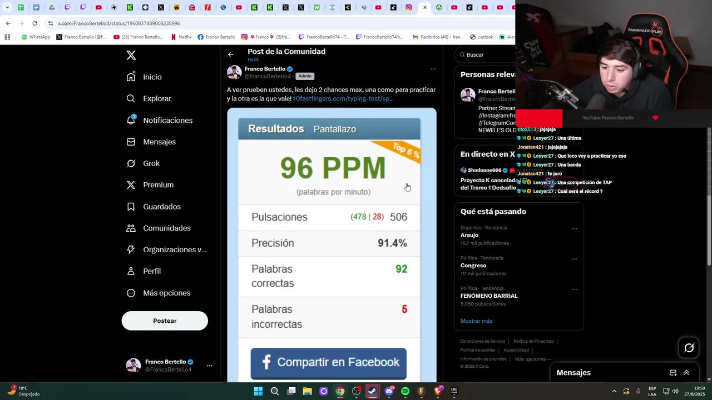Open the taskbar Search icon
The height and width of the screenshot is (400, 712).
point(274,391)
